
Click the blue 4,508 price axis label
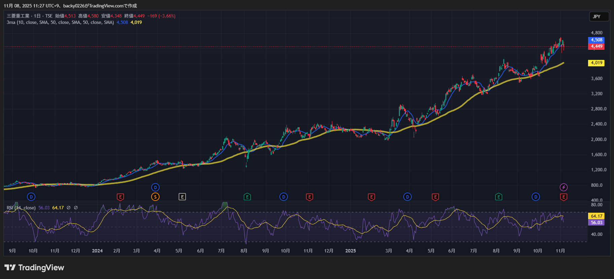596,40
